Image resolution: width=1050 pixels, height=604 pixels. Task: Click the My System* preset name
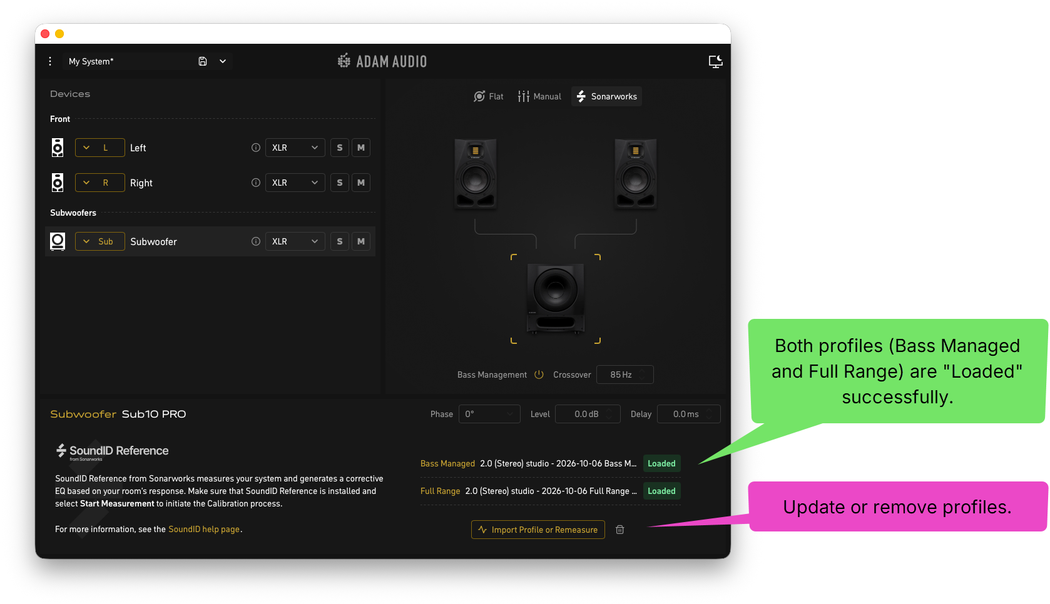[x=91, y=61]
